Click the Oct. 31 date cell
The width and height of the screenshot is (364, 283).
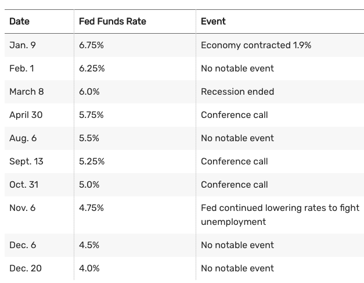pyautogui.click(x=23, y=184)
